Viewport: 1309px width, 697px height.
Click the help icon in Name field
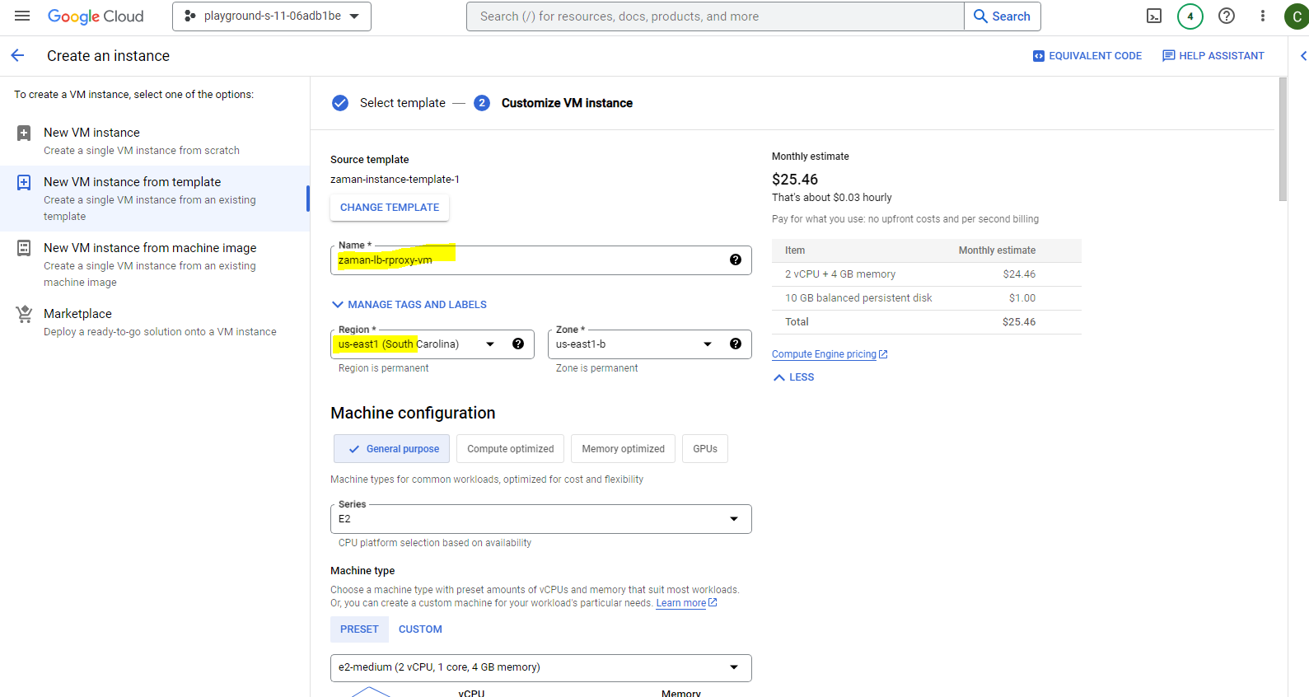click(735, 260)
